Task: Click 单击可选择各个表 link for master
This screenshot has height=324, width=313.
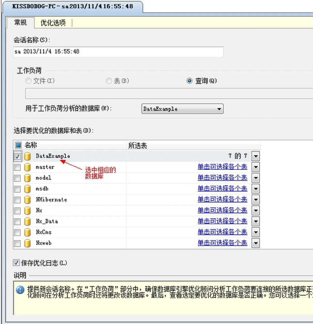Action: point(222,167)
